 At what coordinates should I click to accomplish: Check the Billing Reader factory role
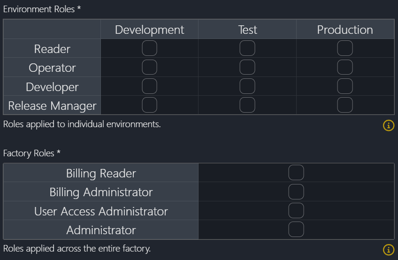click(x=296, y=173)
